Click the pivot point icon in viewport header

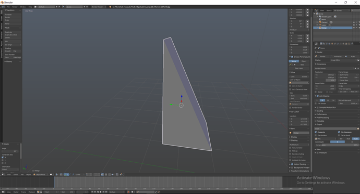click(x=56, y=175)
